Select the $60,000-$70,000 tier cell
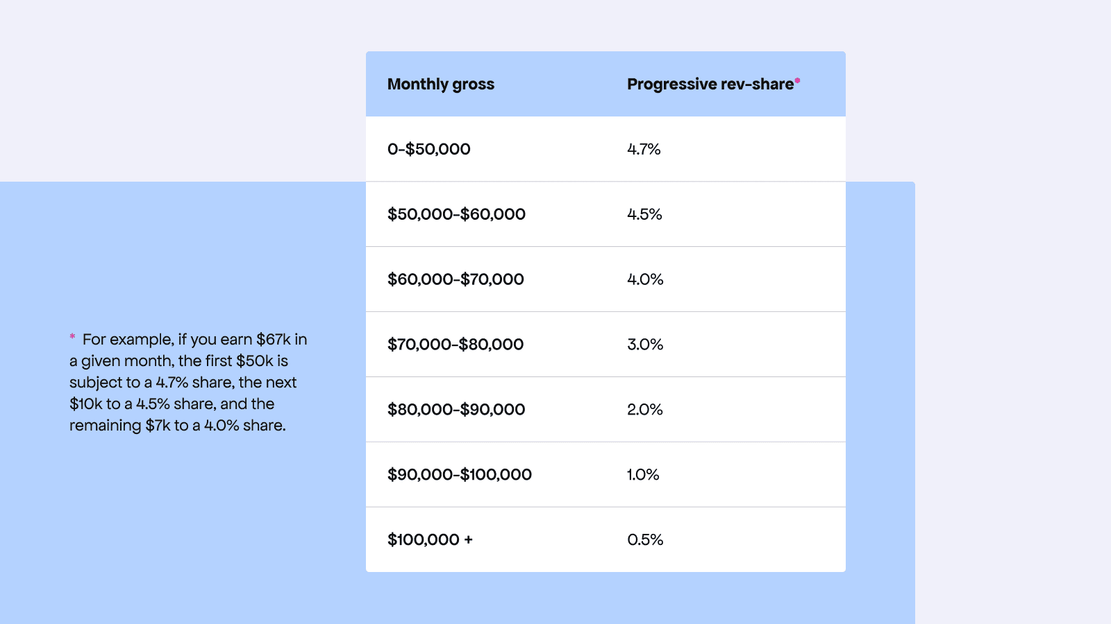 pyautogui.click(x=456, y=279)
